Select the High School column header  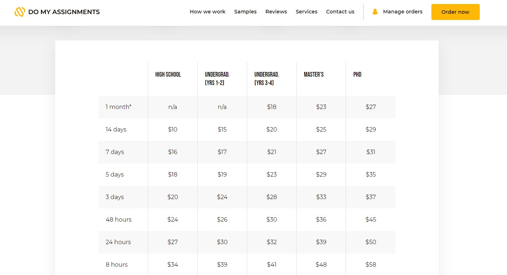(x=168, y=74)
